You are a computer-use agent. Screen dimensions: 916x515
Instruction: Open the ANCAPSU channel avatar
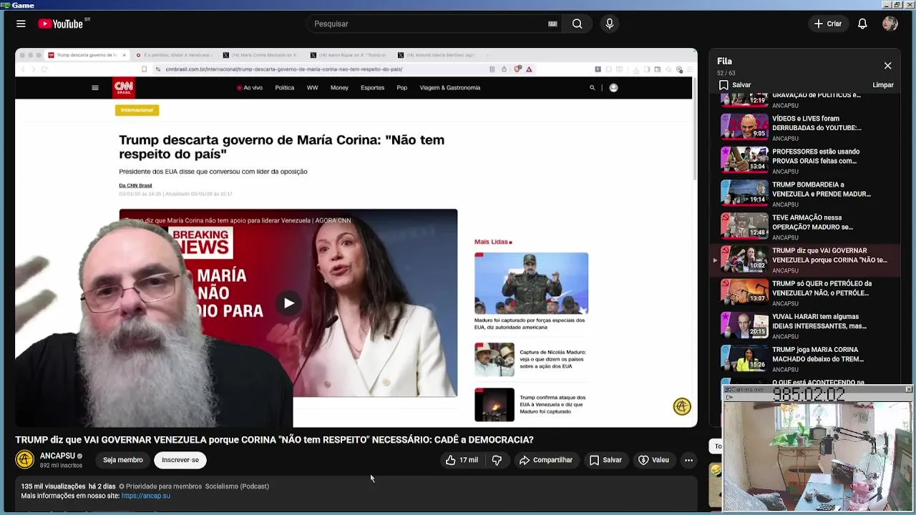pos(25,459)
